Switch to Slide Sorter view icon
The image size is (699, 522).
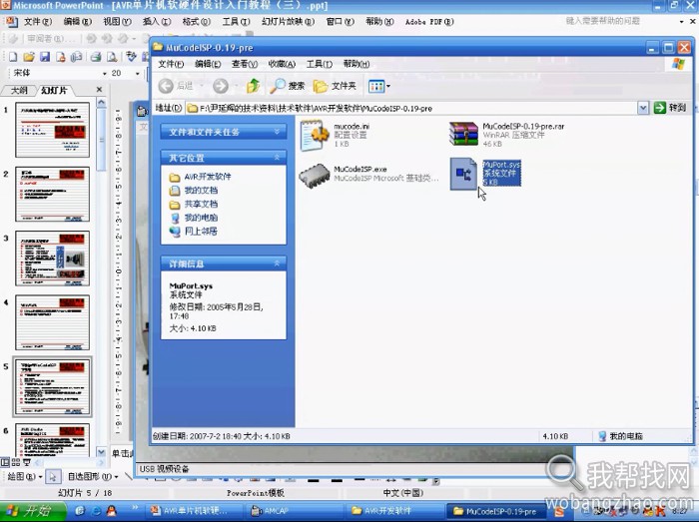tap(16, 462)
